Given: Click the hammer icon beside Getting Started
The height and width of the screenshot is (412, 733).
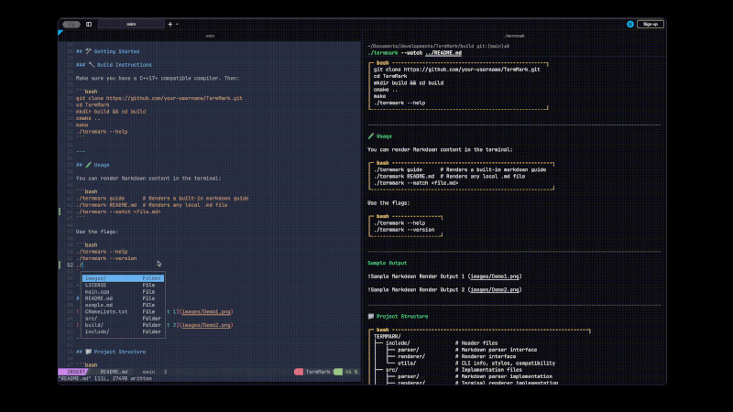Looking at the screenshot, I should 88,51.
